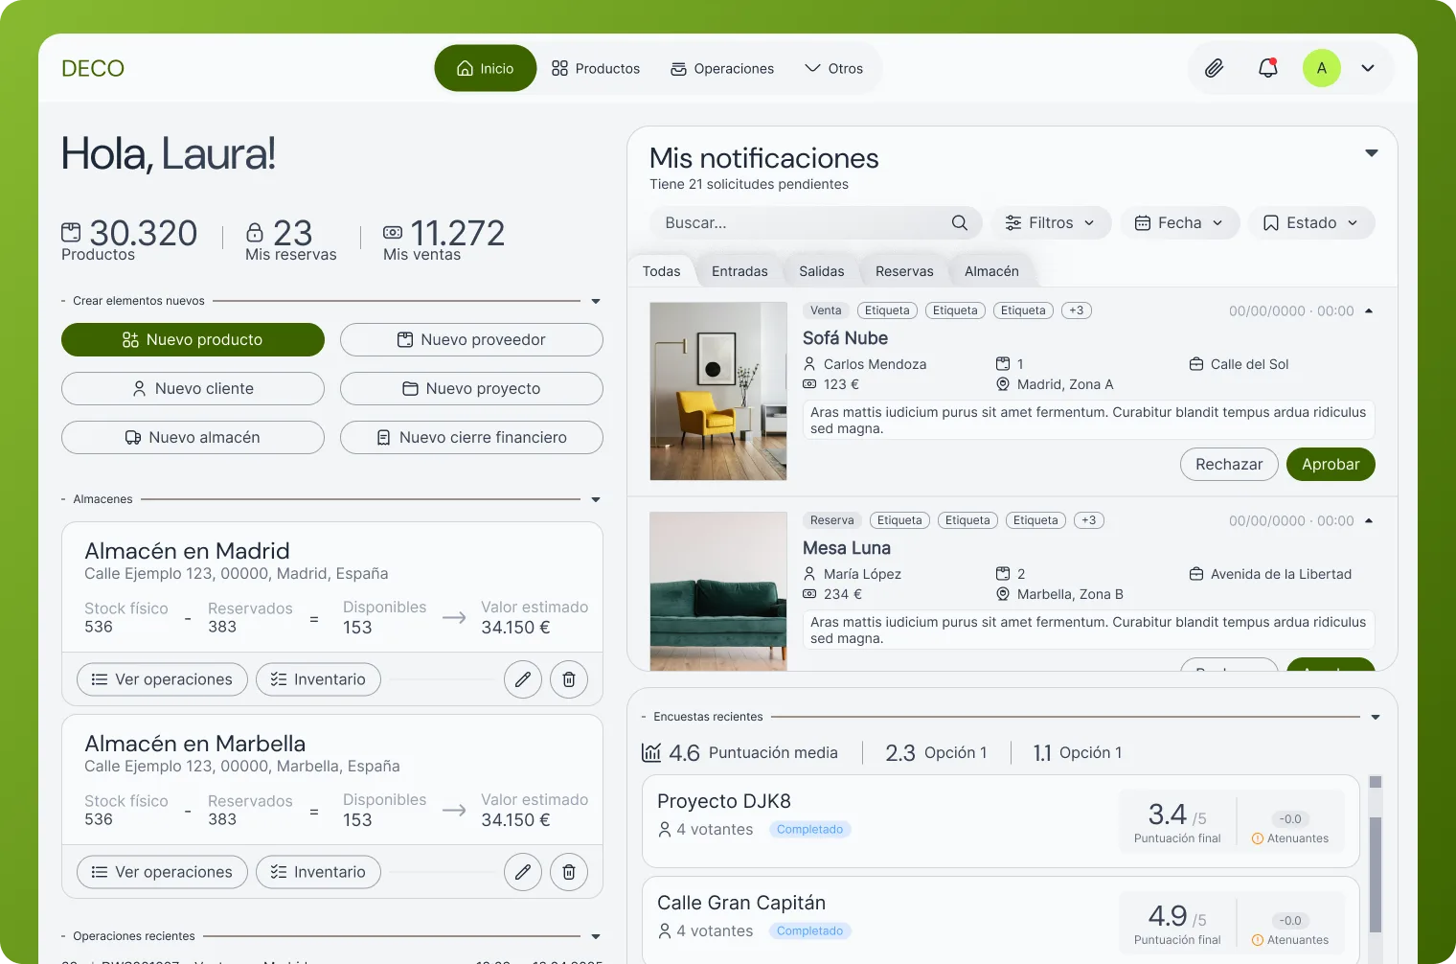Approve the Sofá Nube request
Viewport: 1456px width, 964px height.
pyautogui.click(x=1331, y=464)
